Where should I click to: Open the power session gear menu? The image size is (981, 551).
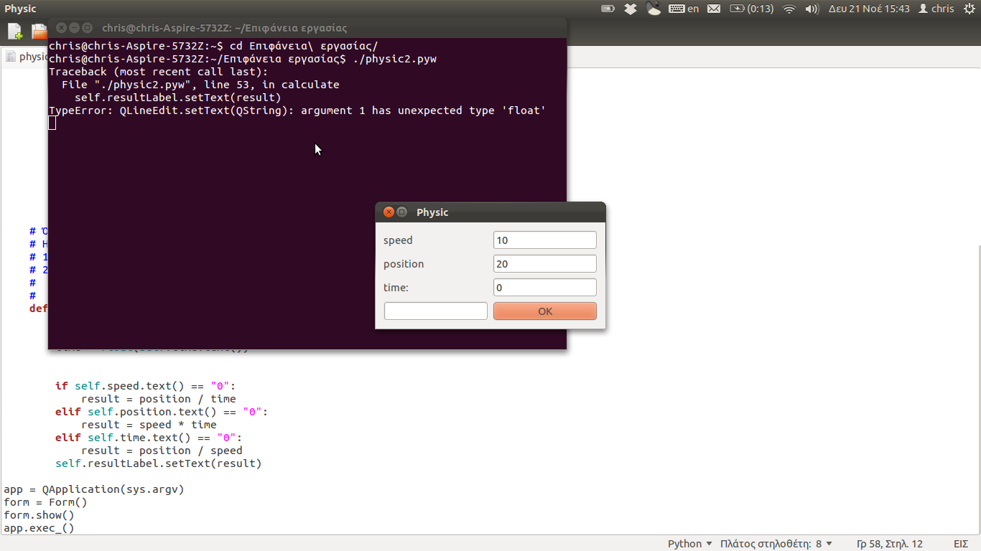point(969,9)
